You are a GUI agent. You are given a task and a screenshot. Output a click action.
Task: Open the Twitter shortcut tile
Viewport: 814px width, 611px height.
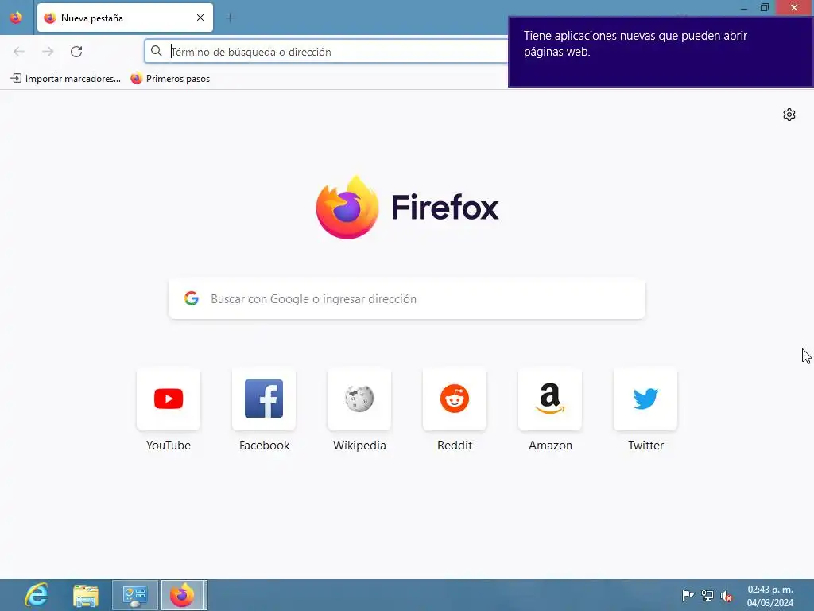click(645, 399)
